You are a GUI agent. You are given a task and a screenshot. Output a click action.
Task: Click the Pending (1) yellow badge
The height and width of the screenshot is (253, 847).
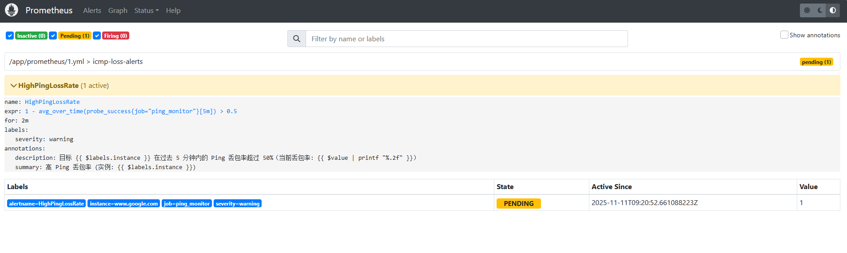[75, 36]
